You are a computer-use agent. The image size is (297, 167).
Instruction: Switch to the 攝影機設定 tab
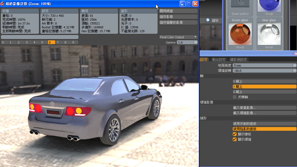238,59
